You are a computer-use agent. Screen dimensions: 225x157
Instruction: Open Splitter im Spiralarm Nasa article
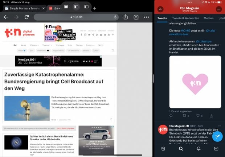click(x=52, y=138)
